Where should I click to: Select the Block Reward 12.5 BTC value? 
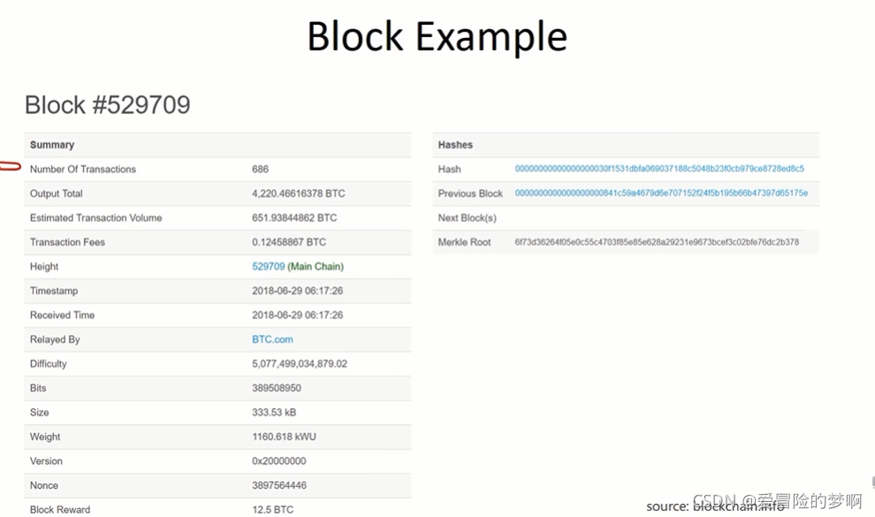pyautogui.click(x=273, y=510)
